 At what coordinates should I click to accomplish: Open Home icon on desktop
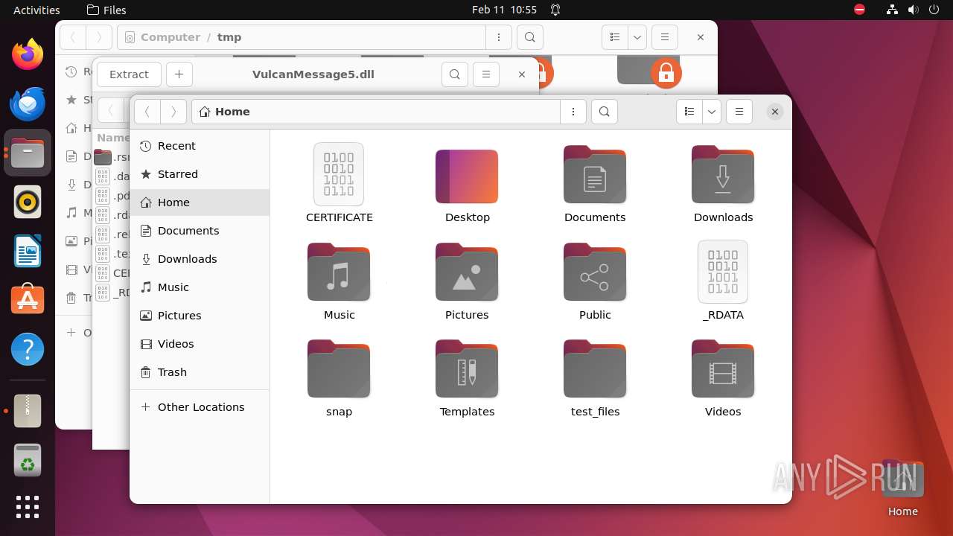tap(902, 488)
